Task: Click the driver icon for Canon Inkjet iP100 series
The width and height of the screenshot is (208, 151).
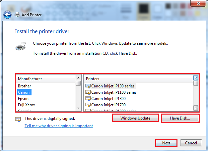Action: pyautogui.click(x=88, y=86)
